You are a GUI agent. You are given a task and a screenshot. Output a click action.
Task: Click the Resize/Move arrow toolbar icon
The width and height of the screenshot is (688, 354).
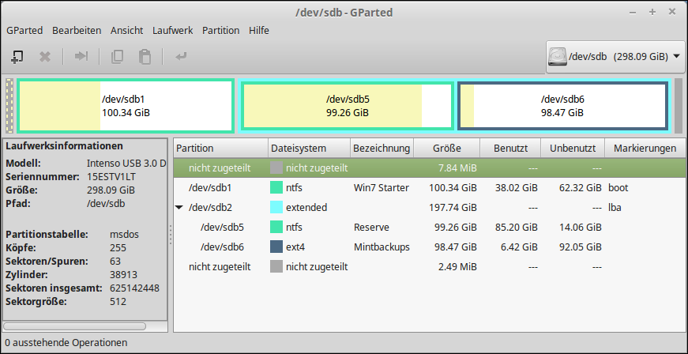[81, 56]
